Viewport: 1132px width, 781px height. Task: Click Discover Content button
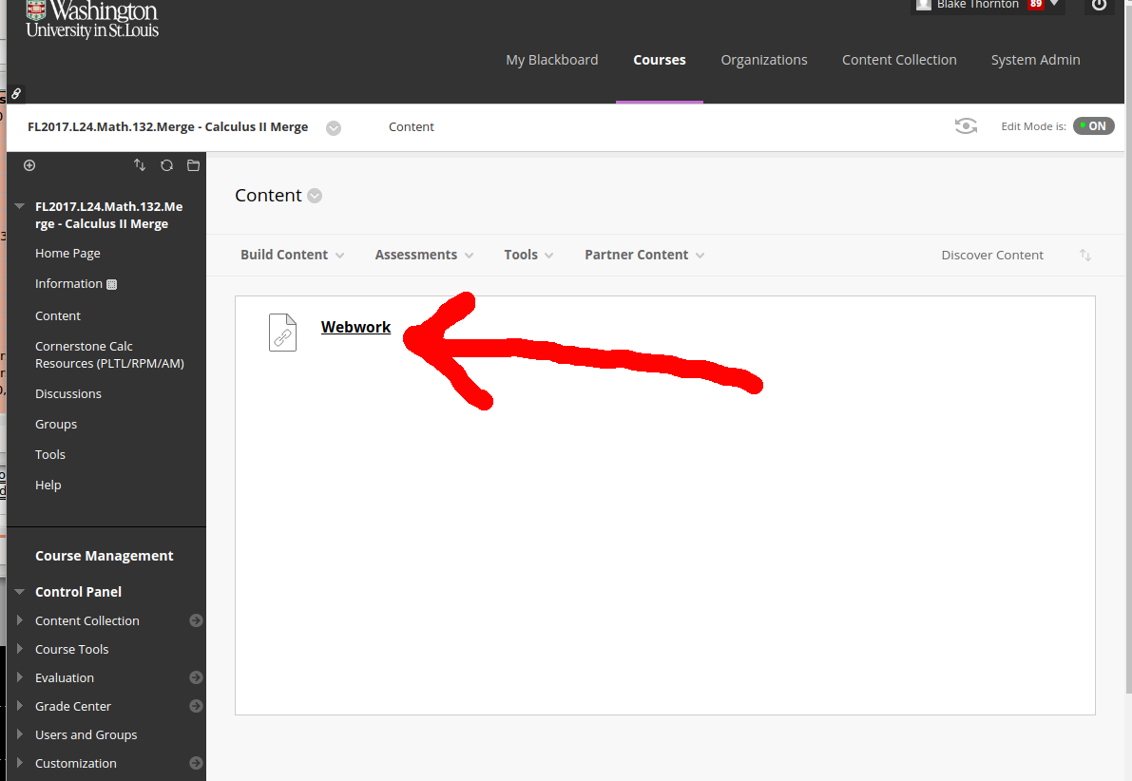992,255
